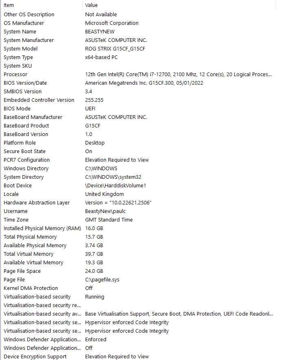Click the 255.255 value
Screen dimensions: 296x360
coord(94,100)
